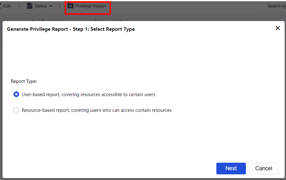Expand the Select dropdown arrow
Screen dimensions: 286x180
pos(51,6)
